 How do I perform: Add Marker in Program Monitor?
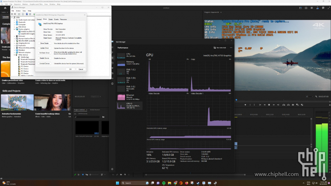click(x=245, y=105)
